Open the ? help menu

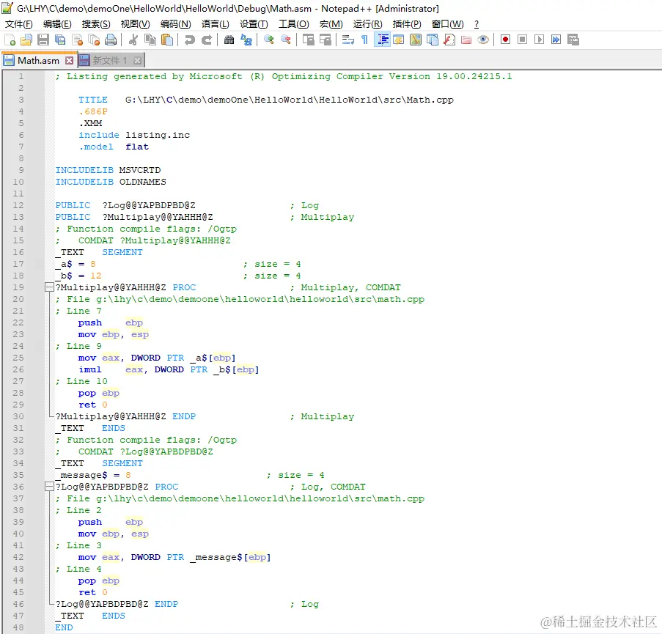point(477,24)
